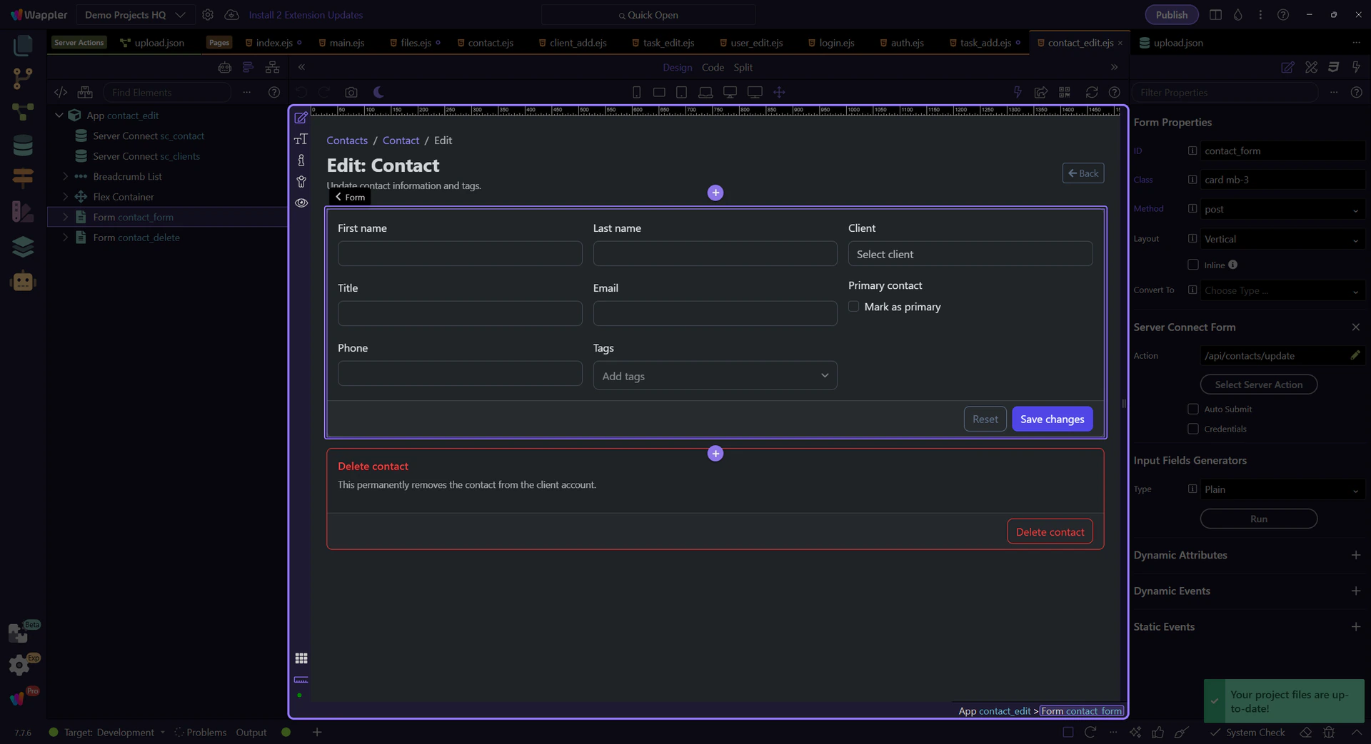Screen dimensions: 1371x744
Task: Toggle the Inline layout checkbox
Action: coord(1192,265)
